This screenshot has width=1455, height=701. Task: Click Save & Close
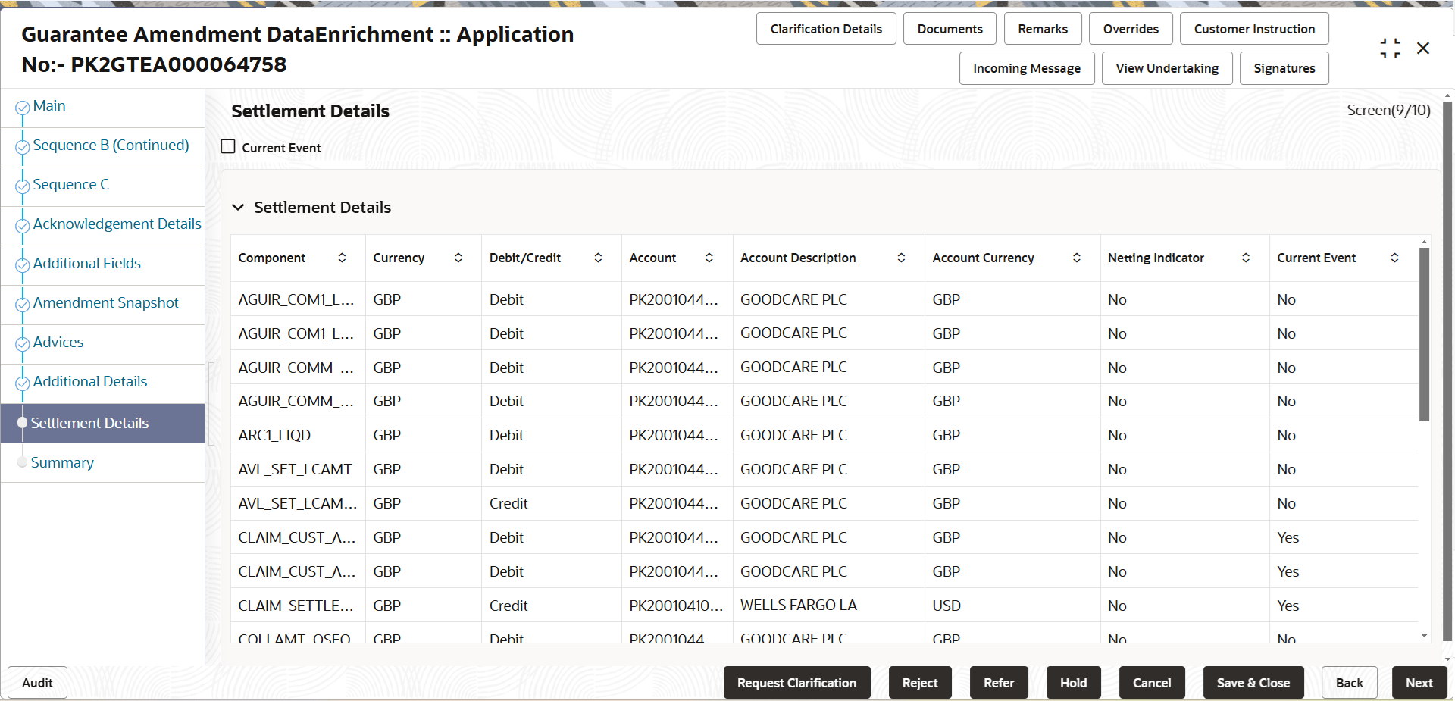[x=1253, y=683]
